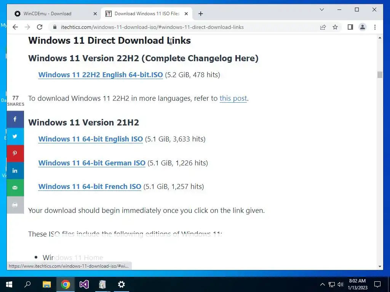Image resolution: width=390 pixels, height=292 pixels.
Task: Click the forward navigation arrow
Action: (27, 27)
